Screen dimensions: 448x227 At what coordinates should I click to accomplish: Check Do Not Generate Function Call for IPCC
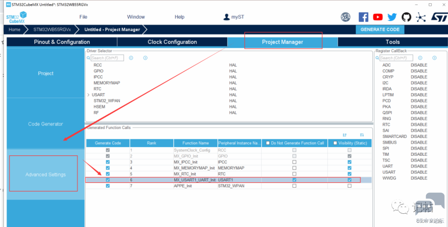(294, 162)
